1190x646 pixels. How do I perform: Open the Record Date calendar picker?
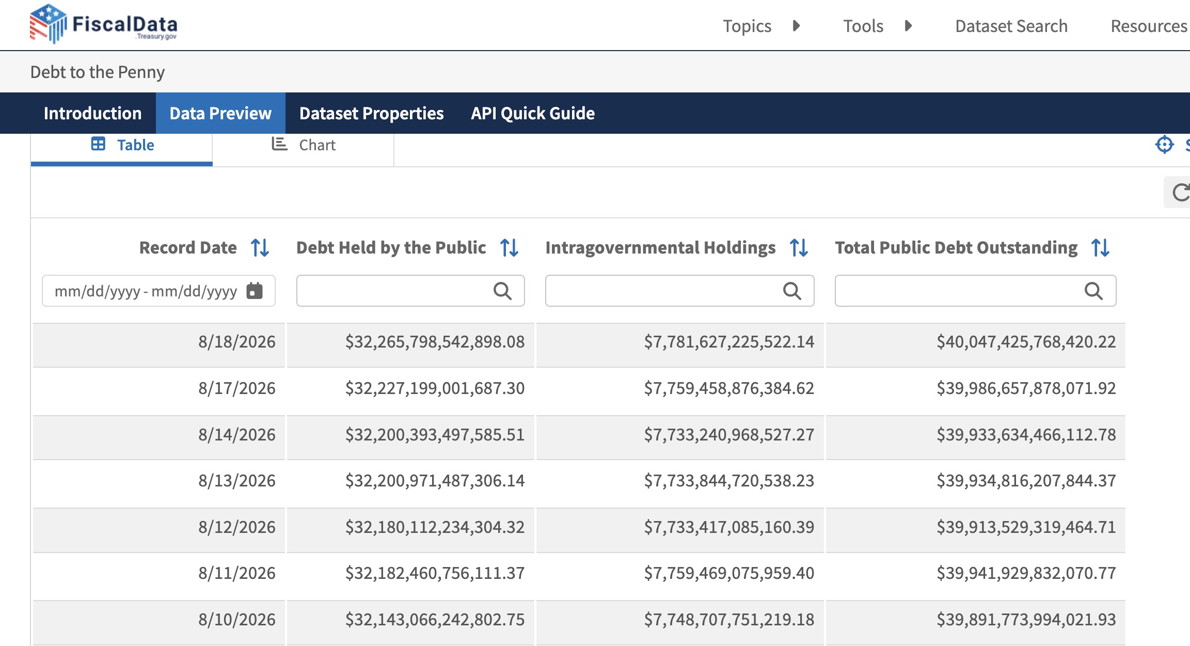pos(255,291)
